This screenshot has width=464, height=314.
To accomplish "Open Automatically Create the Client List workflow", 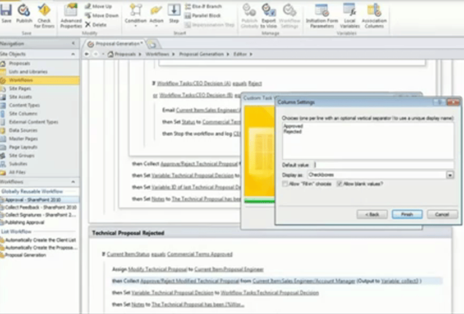I will pos(40,240).
